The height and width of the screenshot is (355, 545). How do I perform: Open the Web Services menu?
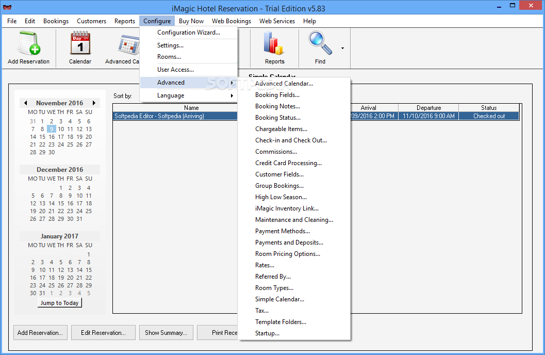click(277, 21)
